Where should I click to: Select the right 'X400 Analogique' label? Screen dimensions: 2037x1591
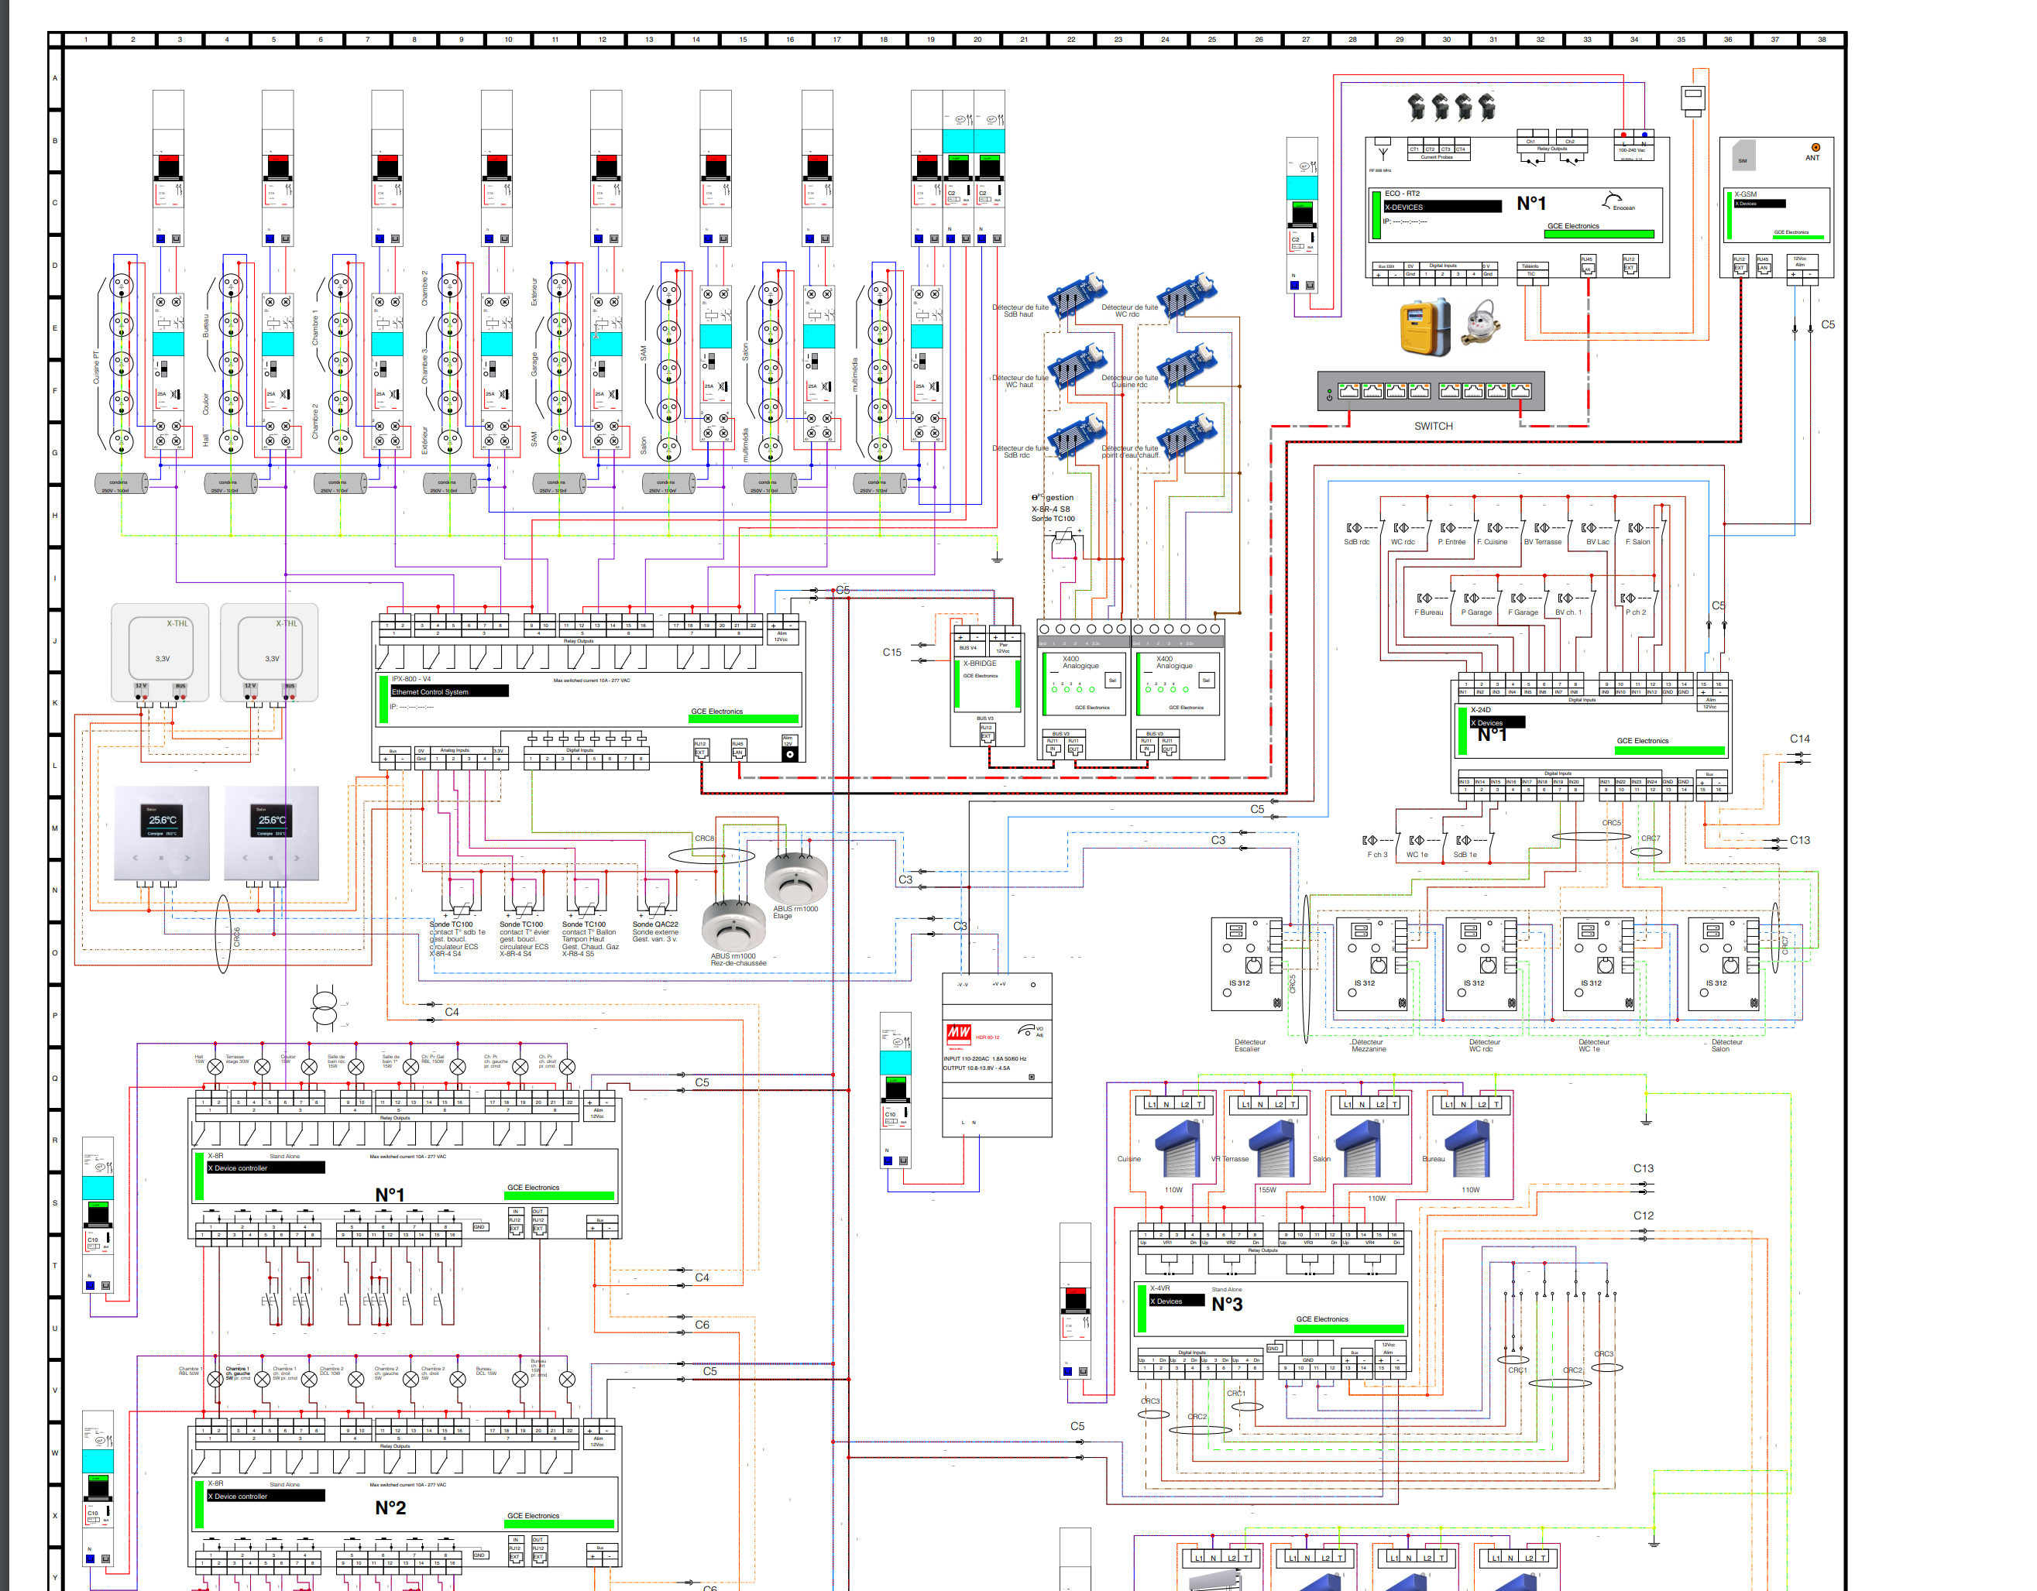1174,662
